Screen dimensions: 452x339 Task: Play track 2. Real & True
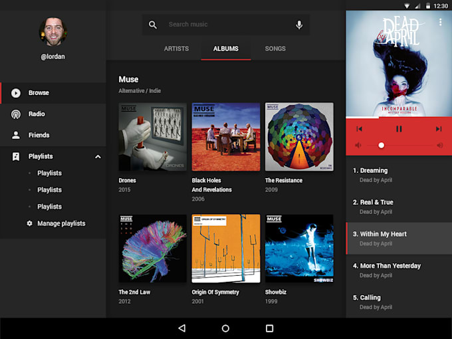point(399,207)
